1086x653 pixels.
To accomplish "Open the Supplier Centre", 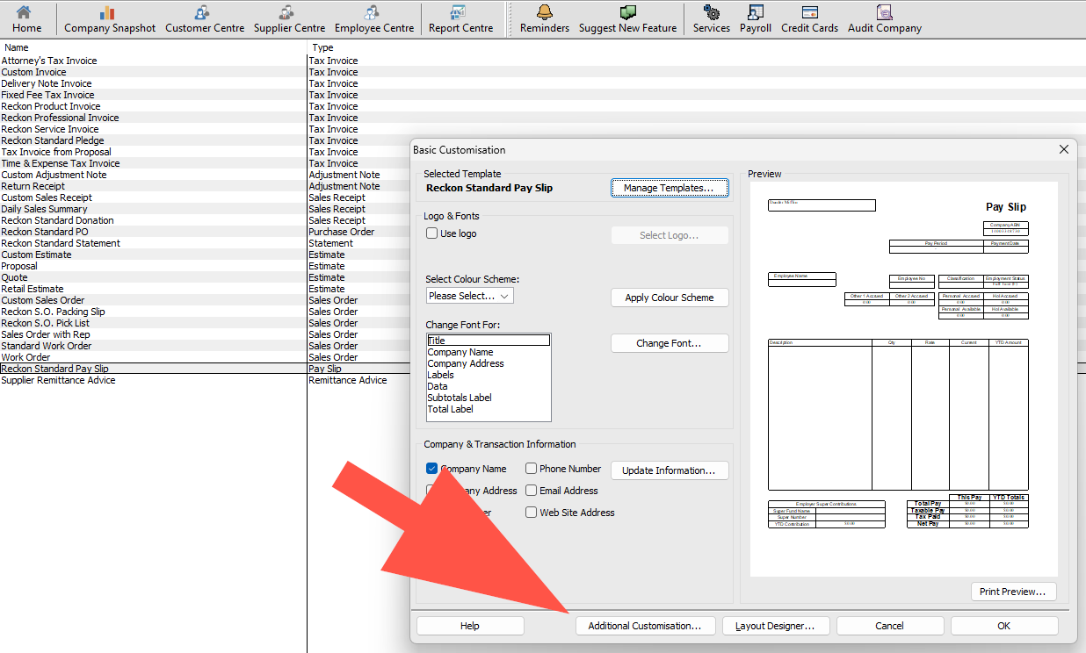I will (x=289, y=18).
